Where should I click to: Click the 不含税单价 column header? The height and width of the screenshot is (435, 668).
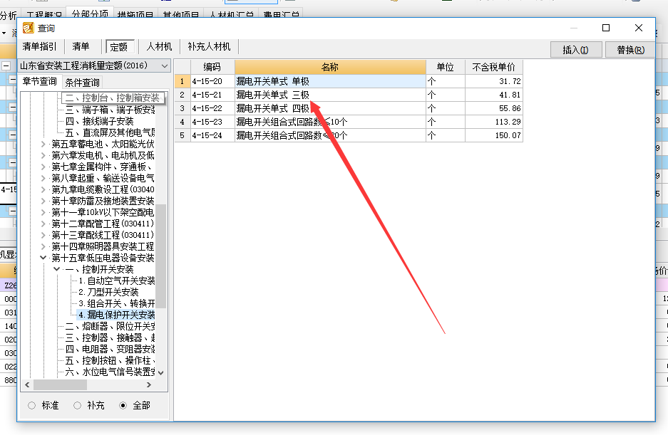click(494, 67)
